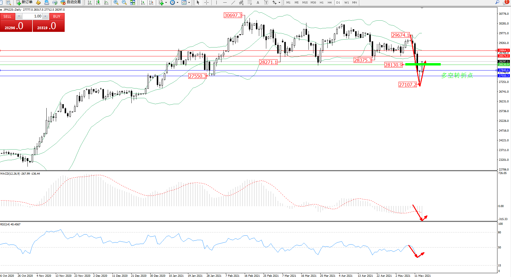Switch chart to candlestick display

(98, 2)
